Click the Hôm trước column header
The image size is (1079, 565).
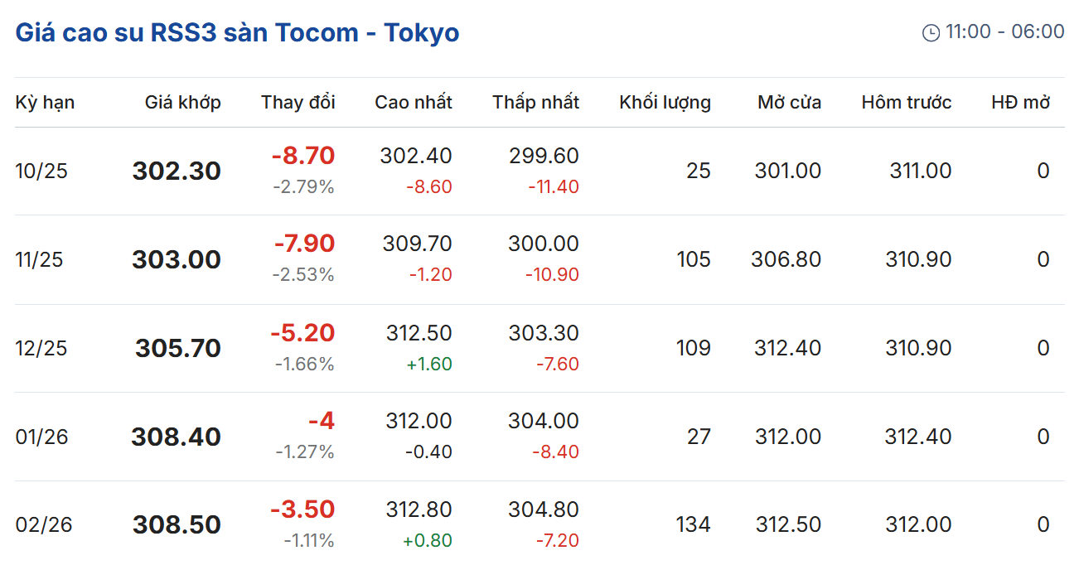pos(907,102)
